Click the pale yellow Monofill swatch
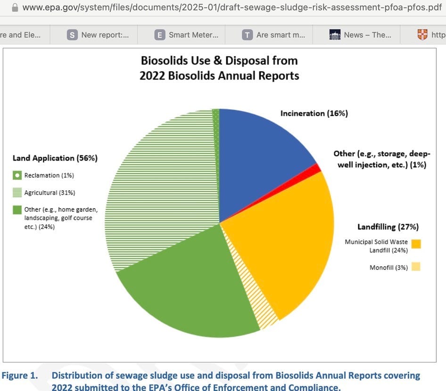446x391 pixels. click(416, 267)
